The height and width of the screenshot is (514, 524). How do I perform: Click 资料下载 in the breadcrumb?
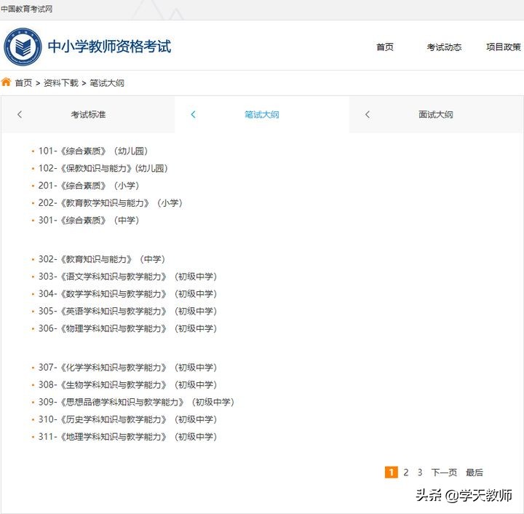tap(61, 83)
